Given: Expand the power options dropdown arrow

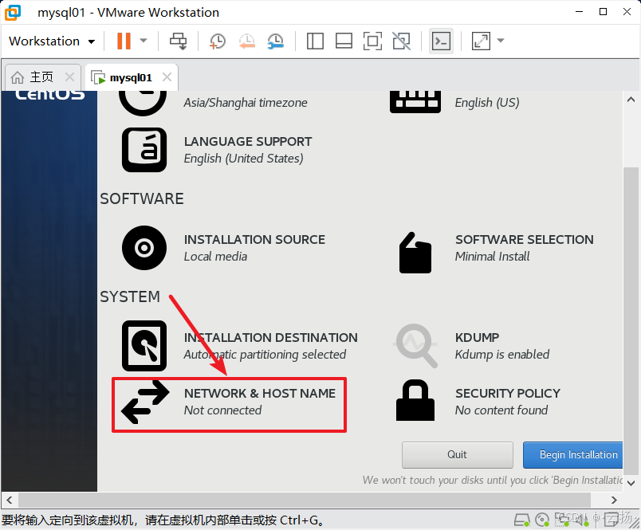Looking at the screenshot, I should tap(144, 41).
